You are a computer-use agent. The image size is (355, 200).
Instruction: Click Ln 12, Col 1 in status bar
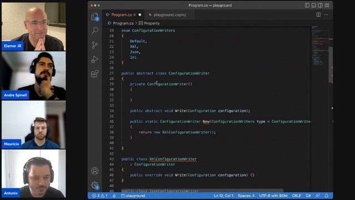(223, 196)
